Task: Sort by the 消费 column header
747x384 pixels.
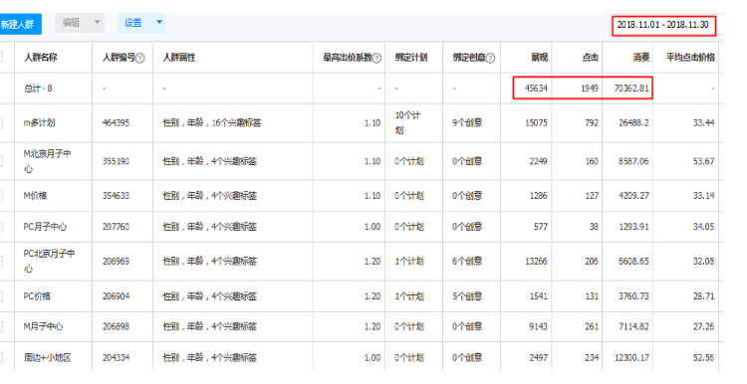Action: 641,58
